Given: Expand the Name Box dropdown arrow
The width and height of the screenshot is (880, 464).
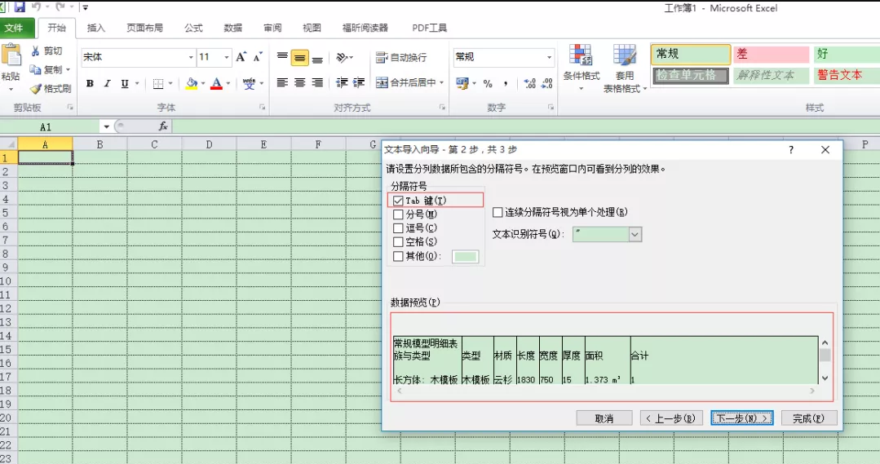Looking at the screenshot, I should pos(106,126).
